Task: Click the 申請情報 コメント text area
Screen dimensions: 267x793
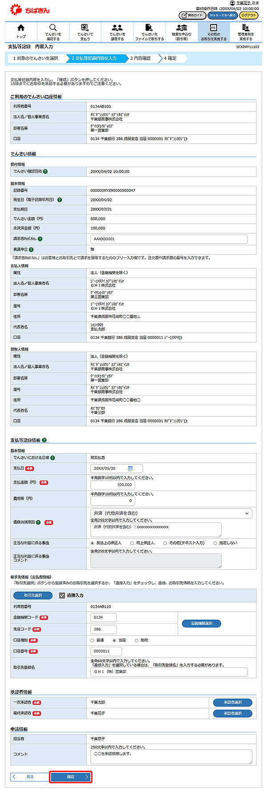Action: pyautogui.click(x=171, y=756)
